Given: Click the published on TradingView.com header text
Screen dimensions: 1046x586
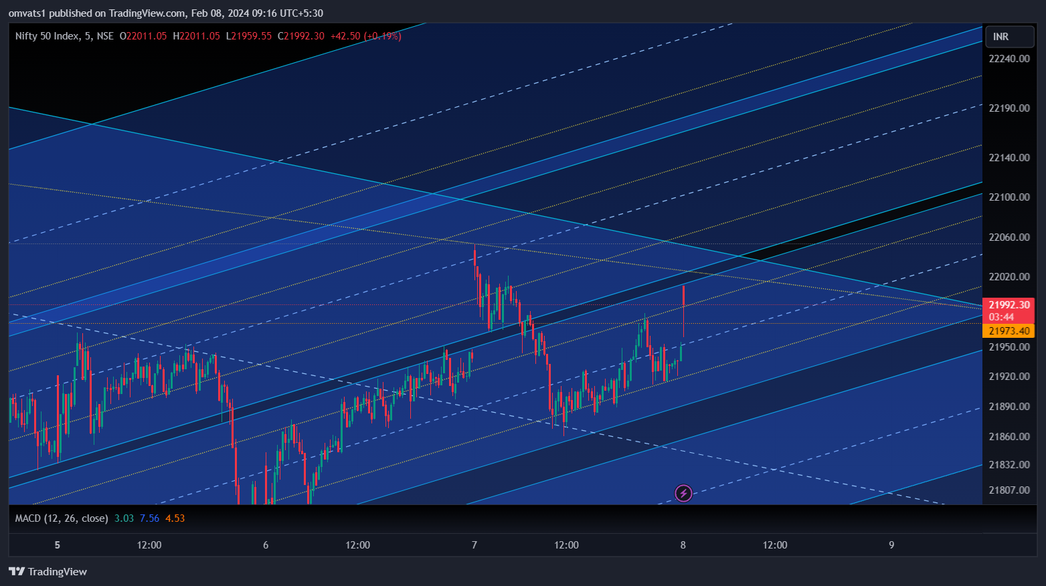Looking at the screenshot, I should [x=165, y=13].
